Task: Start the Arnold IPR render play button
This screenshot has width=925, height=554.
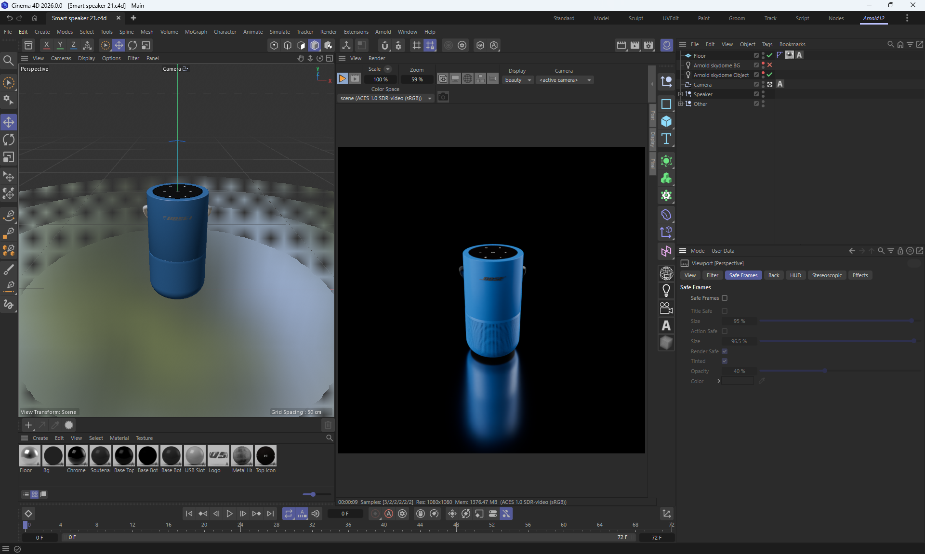Action: pyautogui.click(x=342, y=79)
